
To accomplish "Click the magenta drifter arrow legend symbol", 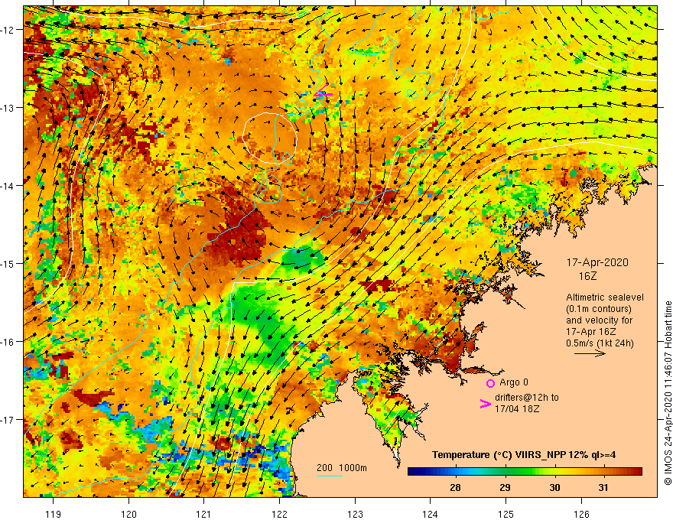I will (485, 404).
